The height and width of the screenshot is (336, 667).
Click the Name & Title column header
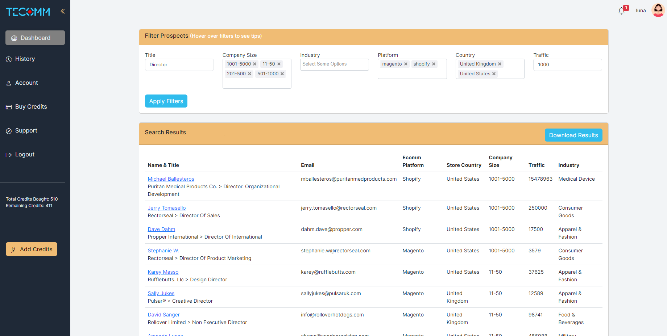point(163,165)
